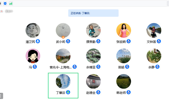The image size is (169, 101).
Task: Click the 曾兆令-上海电... participant name
Action: pyautogui.click(x=61, y=67)
